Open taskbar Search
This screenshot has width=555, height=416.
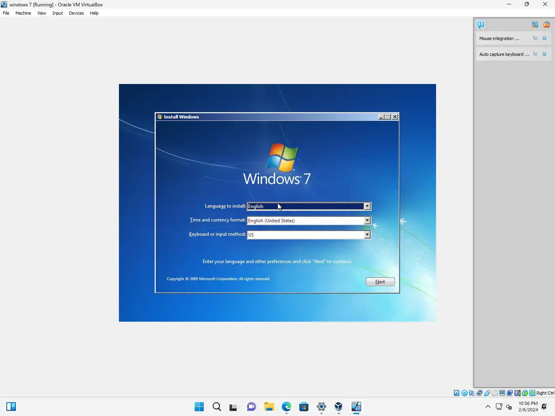coord(216,406)
